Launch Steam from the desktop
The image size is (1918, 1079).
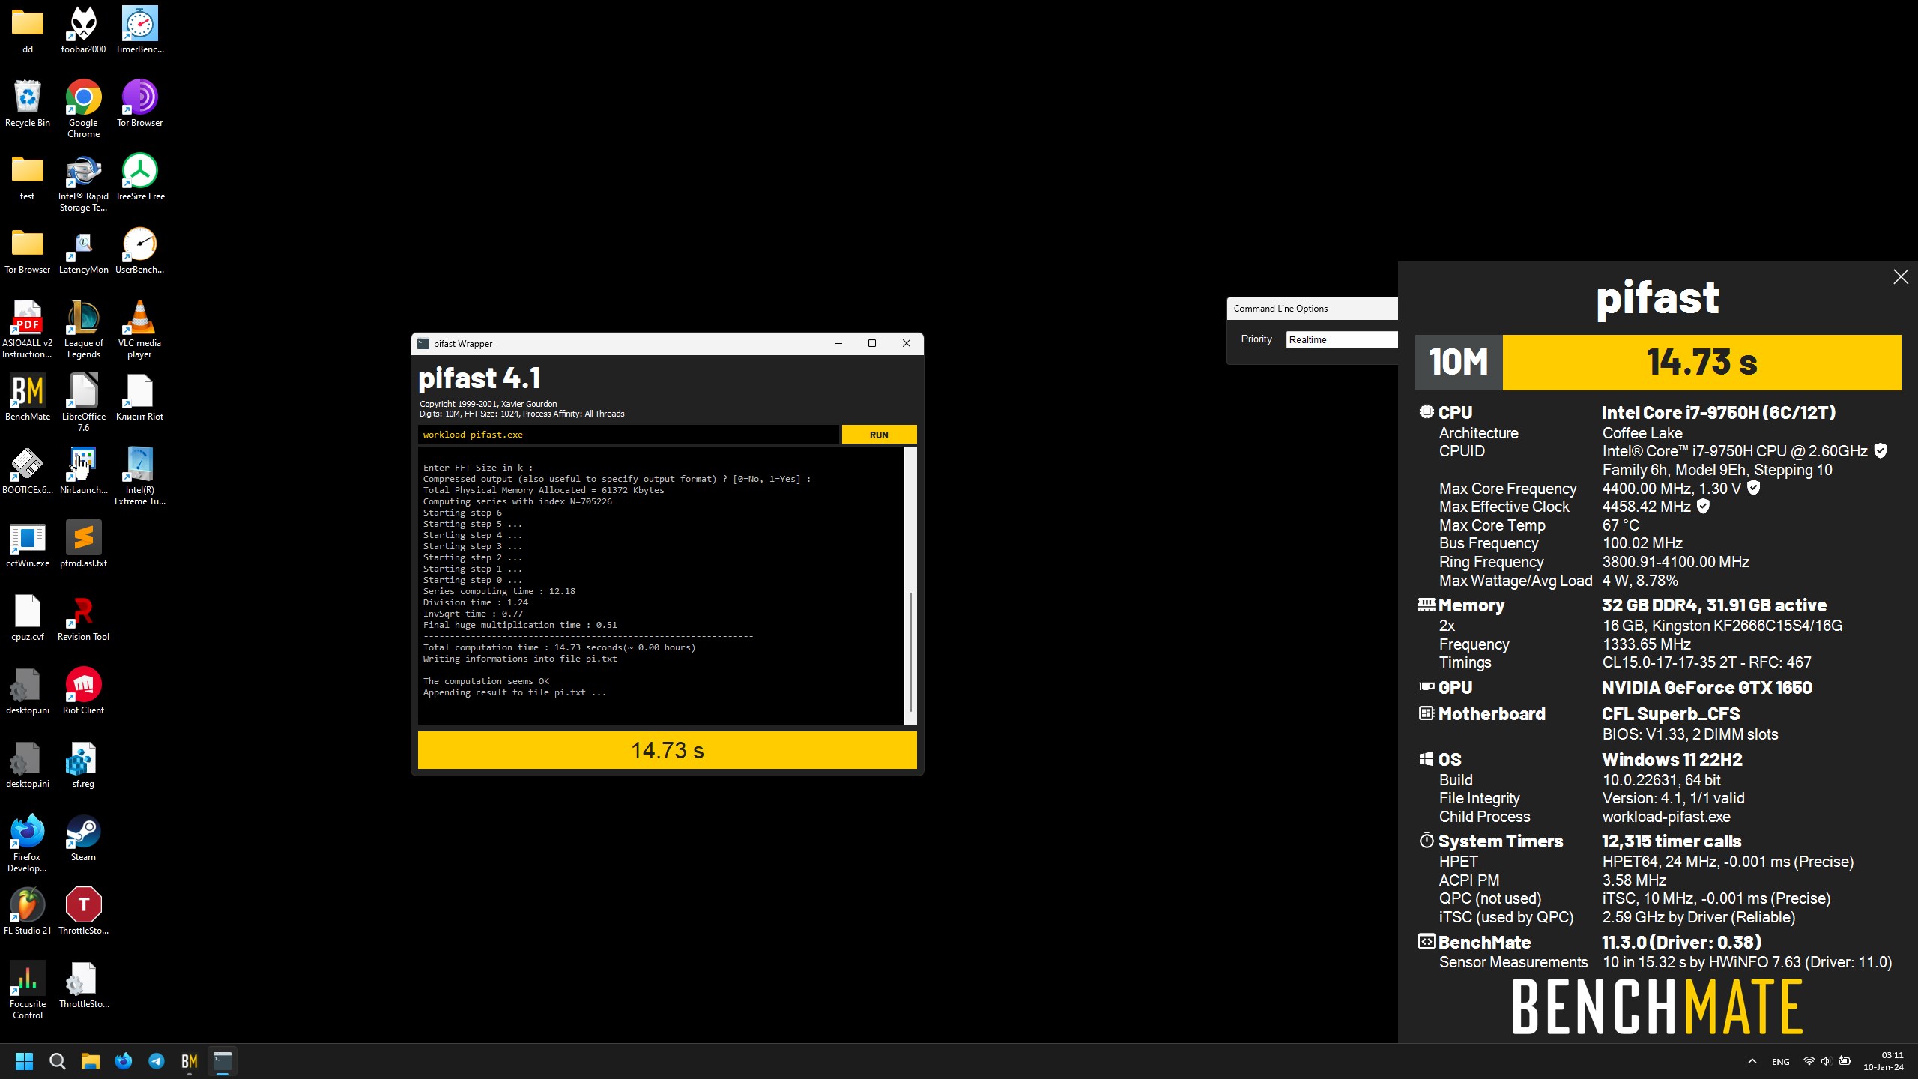click(x=83, y=838)
